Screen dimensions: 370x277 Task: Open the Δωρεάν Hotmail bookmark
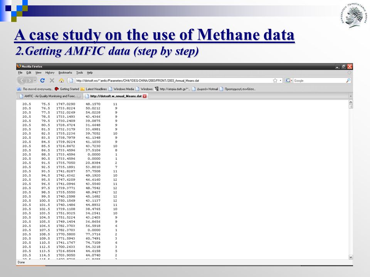[205, 89]
